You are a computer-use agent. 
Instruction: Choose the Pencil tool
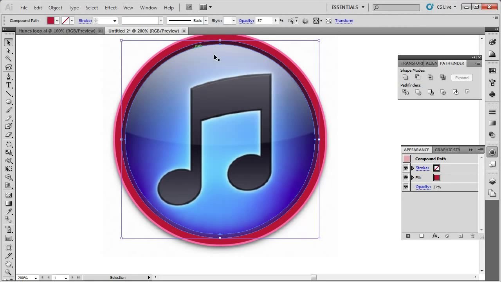(9, 118)
